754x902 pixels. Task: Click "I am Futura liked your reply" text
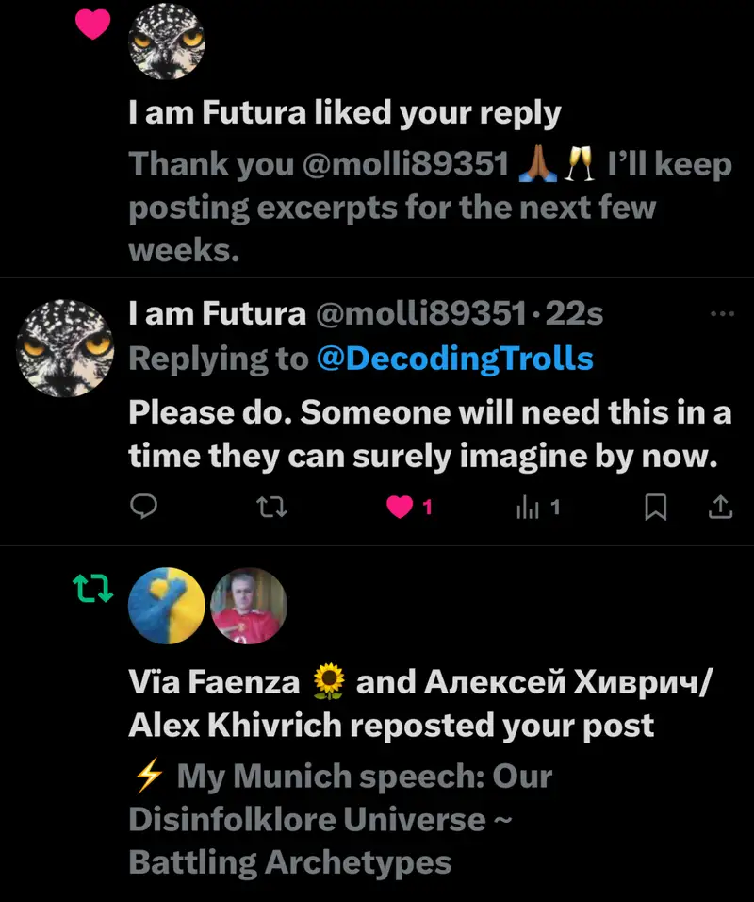[345, 113]
